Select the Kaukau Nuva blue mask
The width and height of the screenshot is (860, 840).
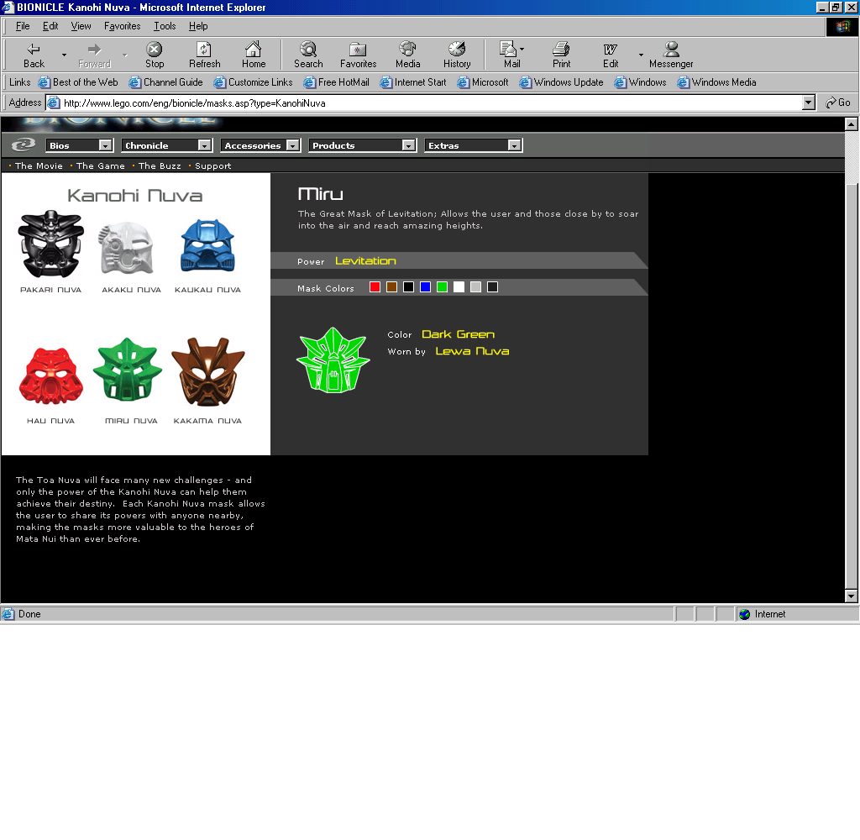point(208,245)
